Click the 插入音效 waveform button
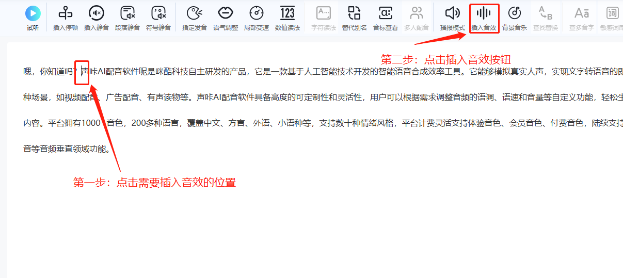The image size is (623, 278). point(484,18)
